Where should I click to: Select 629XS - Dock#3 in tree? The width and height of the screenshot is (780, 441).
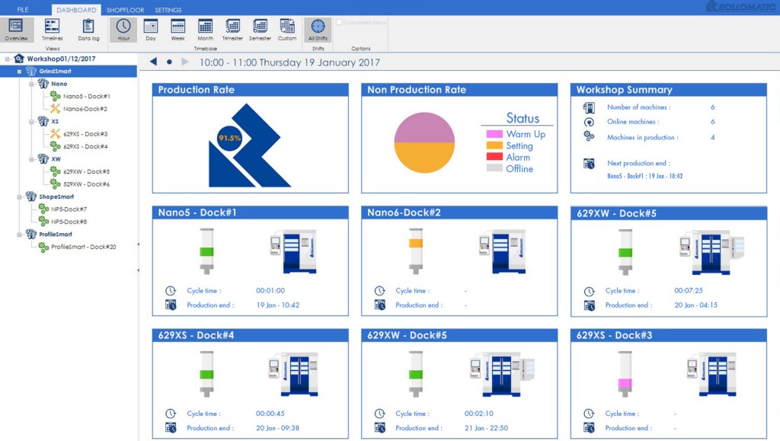pyautogui.click(x=85, y=134)
